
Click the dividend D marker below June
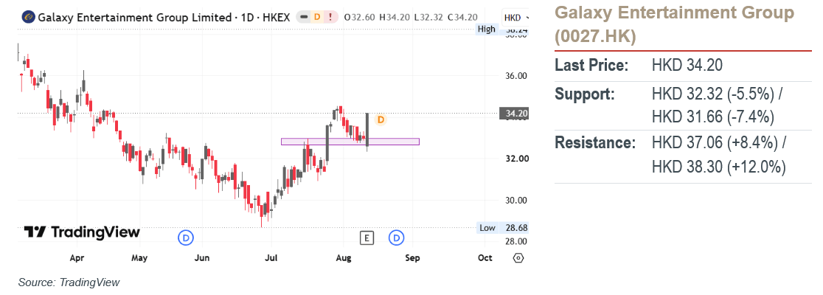[x=186, y=237]
